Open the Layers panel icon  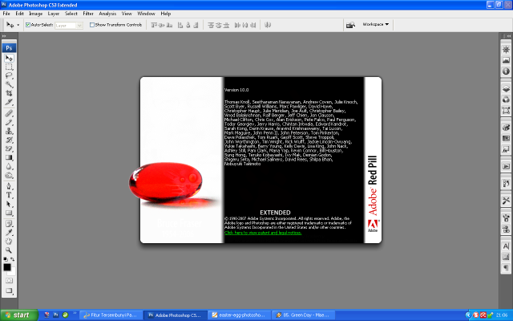(x=506, y=89)
